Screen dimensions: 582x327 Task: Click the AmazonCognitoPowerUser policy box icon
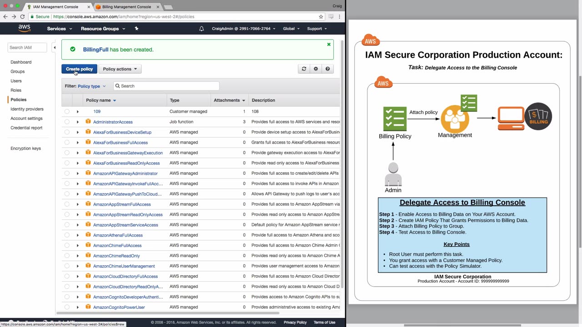[88, 307]
